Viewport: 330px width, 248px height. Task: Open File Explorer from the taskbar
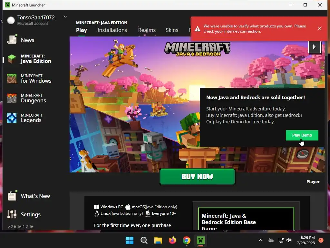tap(158, 240)
